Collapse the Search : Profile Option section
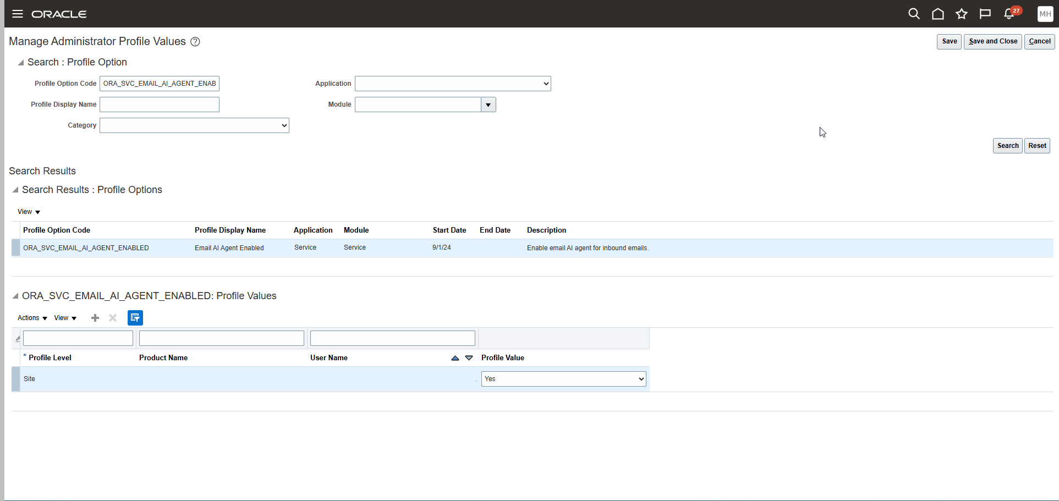The width and height of the screenshot is (1059, 501). click(x=20, y=62)
